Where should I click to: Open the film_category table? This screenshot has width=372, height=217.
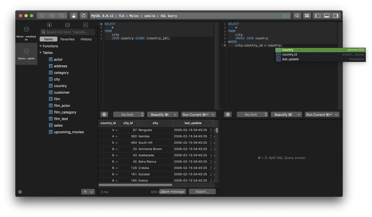coord(65,112)
